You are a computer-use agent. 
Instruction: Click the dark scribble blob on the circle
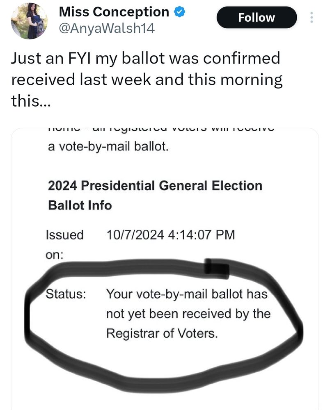coord(216,267)
